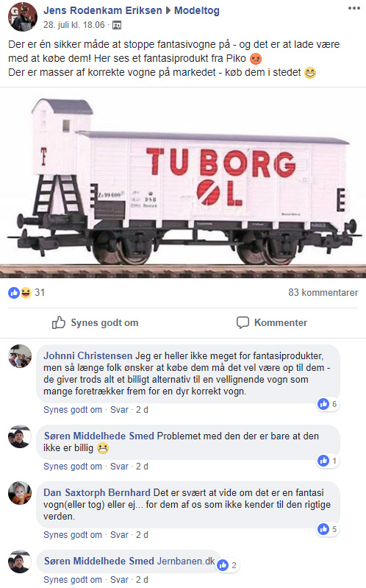The image size is (366, 588).
Task: Like the Jernbanen.dk comment via Synes godt om
Action: (73, 579)
